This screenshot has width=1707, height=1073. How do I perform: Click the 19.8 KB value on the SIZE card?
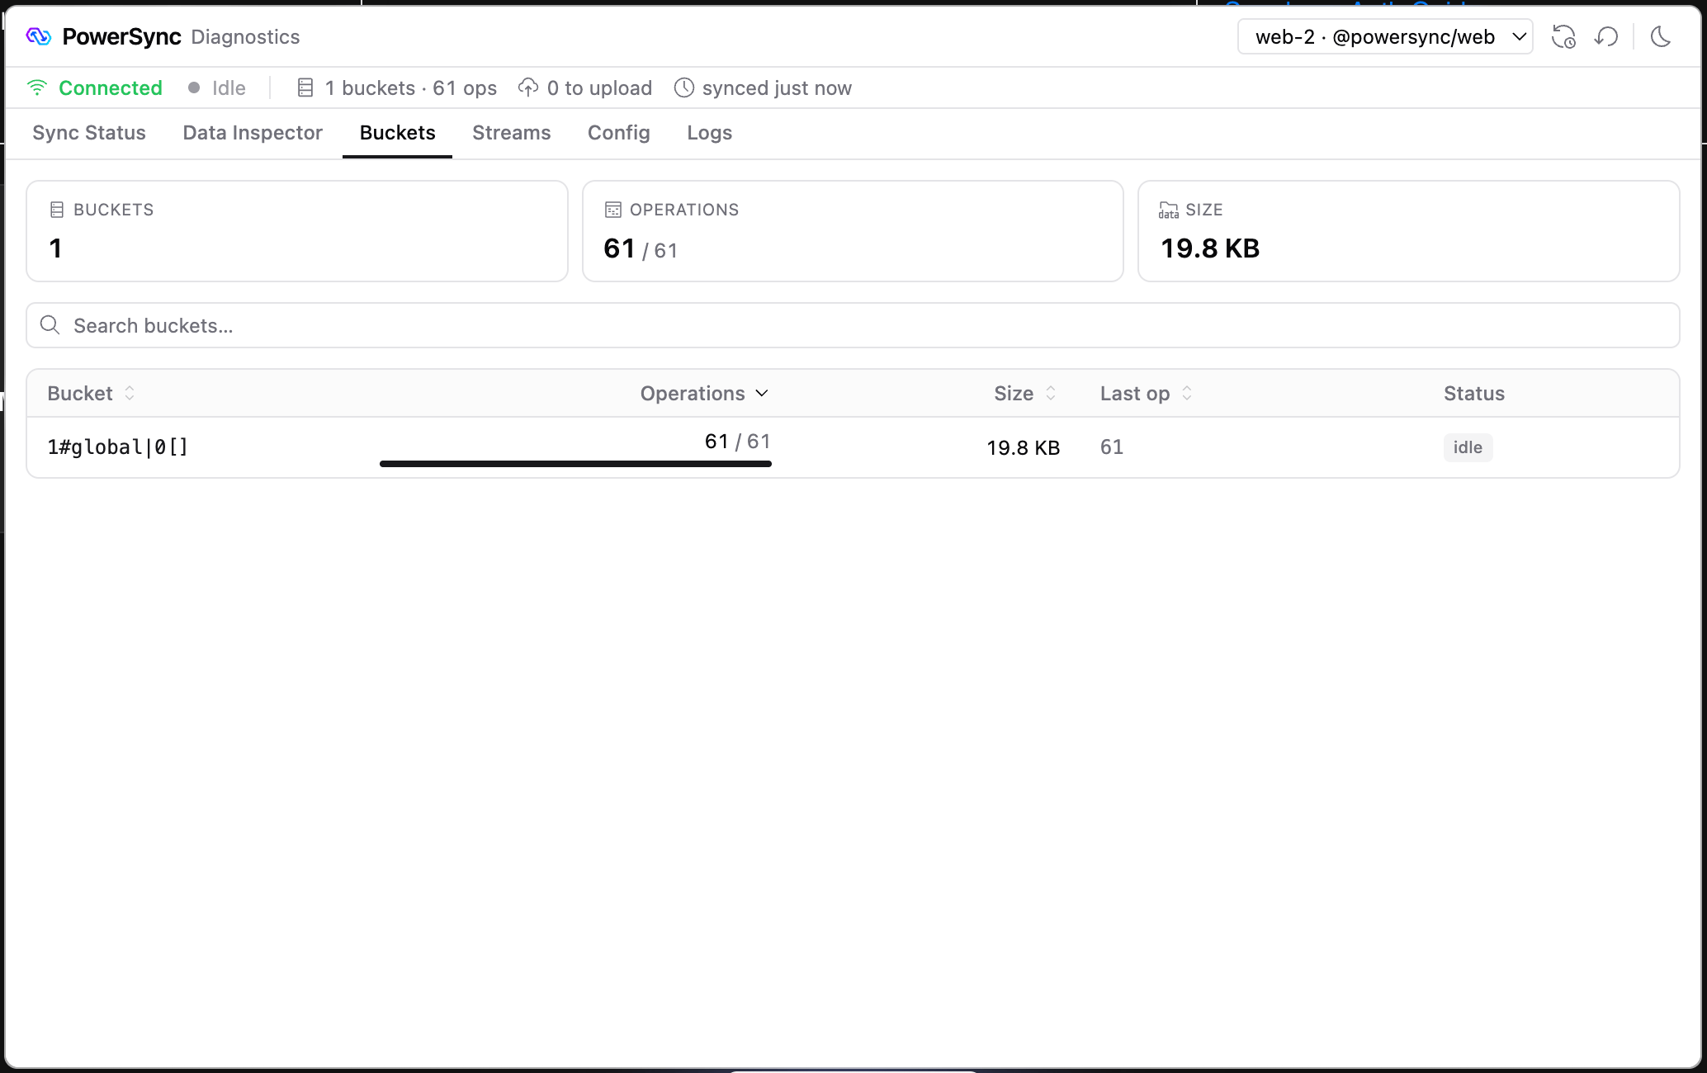[x=1210, y=248]
